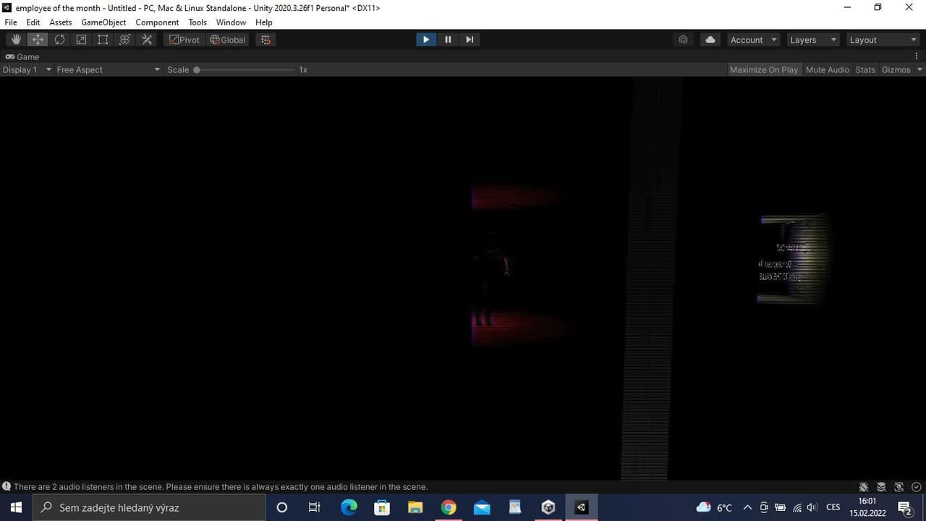Open the Component menu
926x521 pixels.
click(157, 22)
